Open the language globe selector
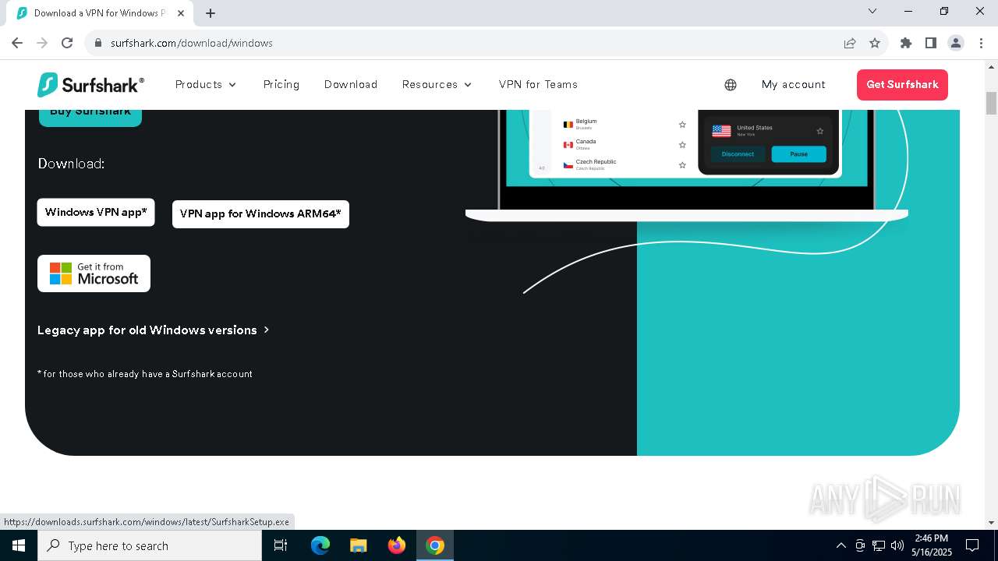The height and width of the screenshot is (561, 998). [731, 85]
